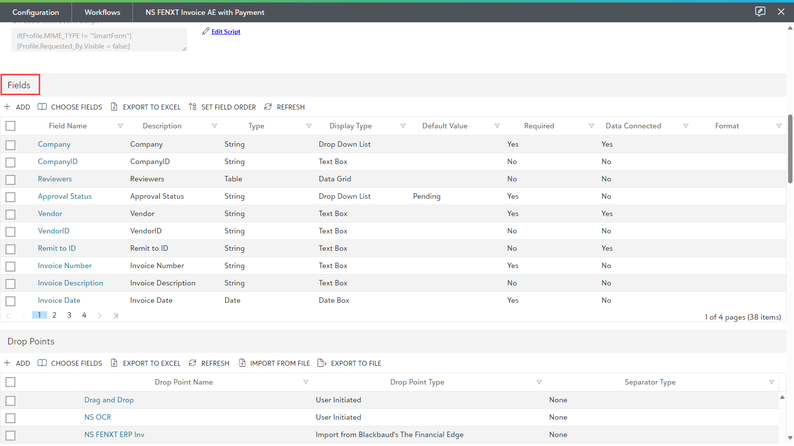
Task: Open the Configuration tab
Action: coord(36,12)
